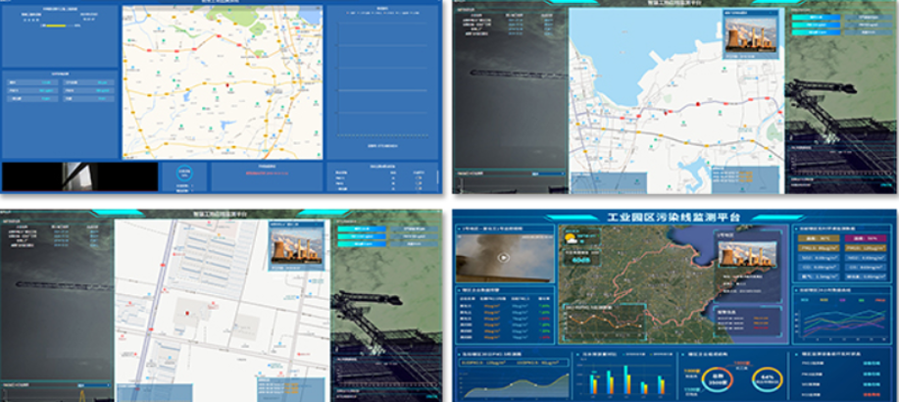899x402 pixels.
Task: Click the round blue gauge below the yellow-road map
Action: pos(185,173)
